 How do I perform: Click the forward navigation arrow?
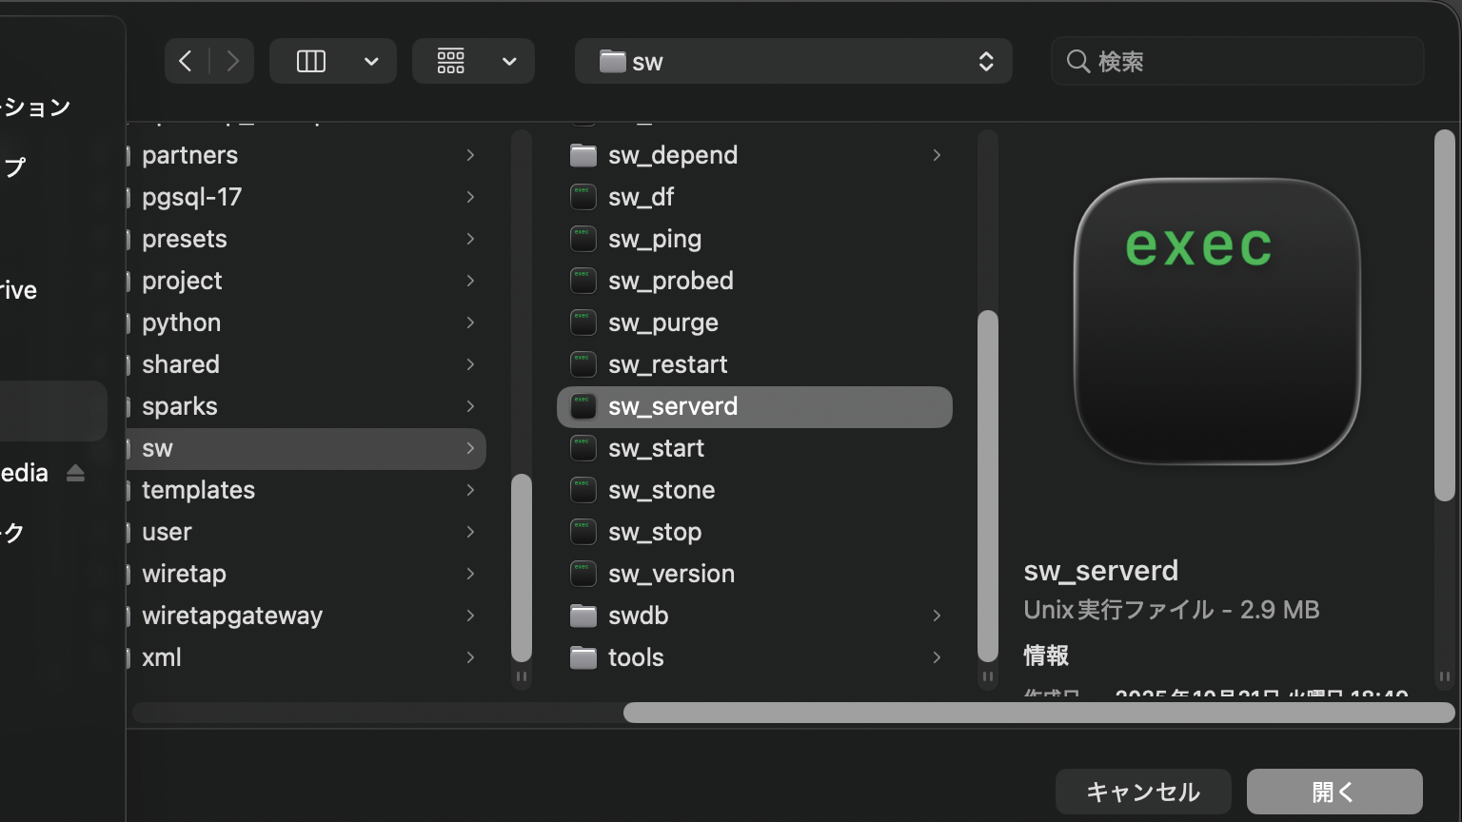(x=232, y=62)
